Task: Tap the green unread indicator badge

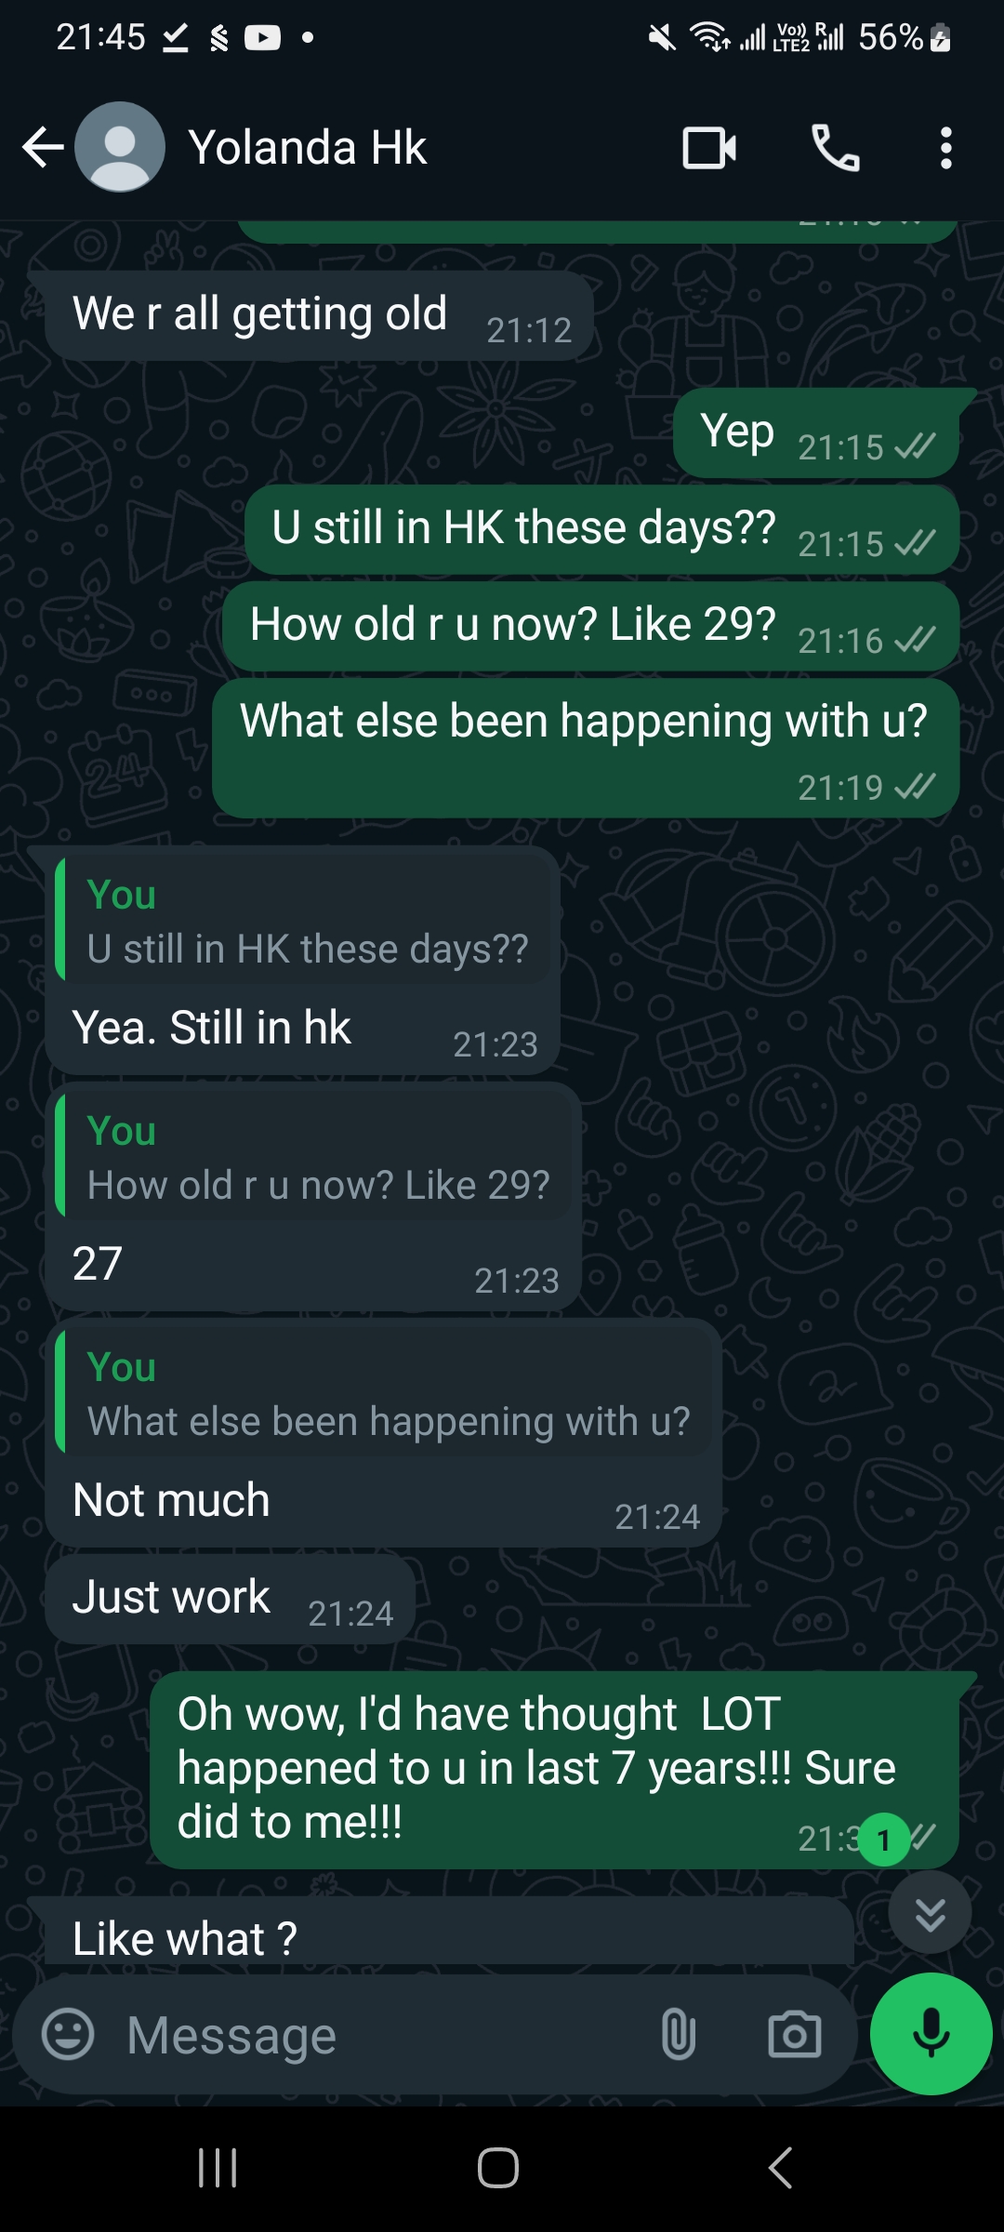Action: coord(884,1839)
